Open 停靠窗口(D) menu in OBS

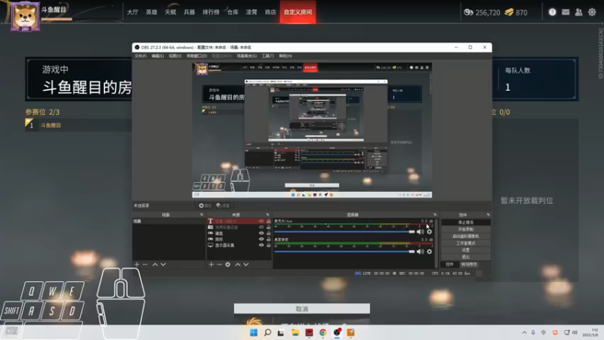click(x=197, y=56)
